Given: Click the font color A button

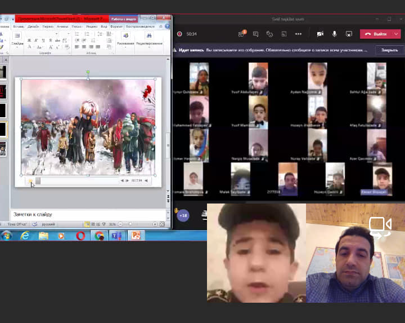Looking at the screenshot, I should click(x=29, y=47).
